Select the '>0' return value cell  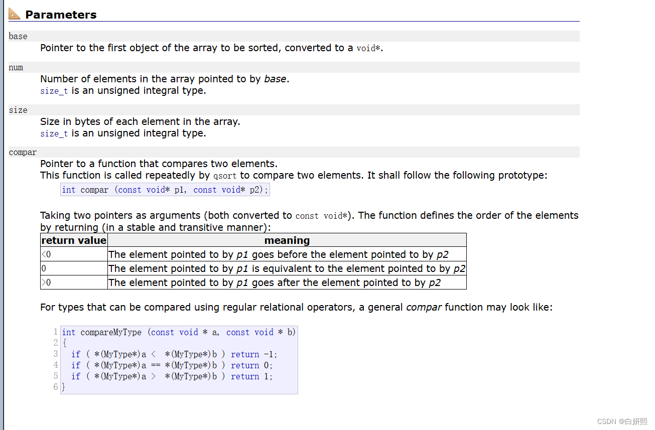pyautogui.click(x=74, y=282)
